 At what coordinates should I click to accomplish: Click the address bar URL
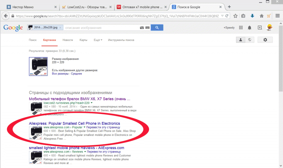pos(117,16)
